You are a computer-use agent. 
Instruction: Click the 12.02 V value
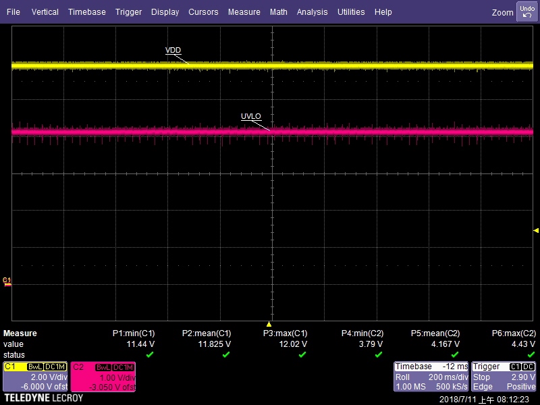click(x=293, y=344)
